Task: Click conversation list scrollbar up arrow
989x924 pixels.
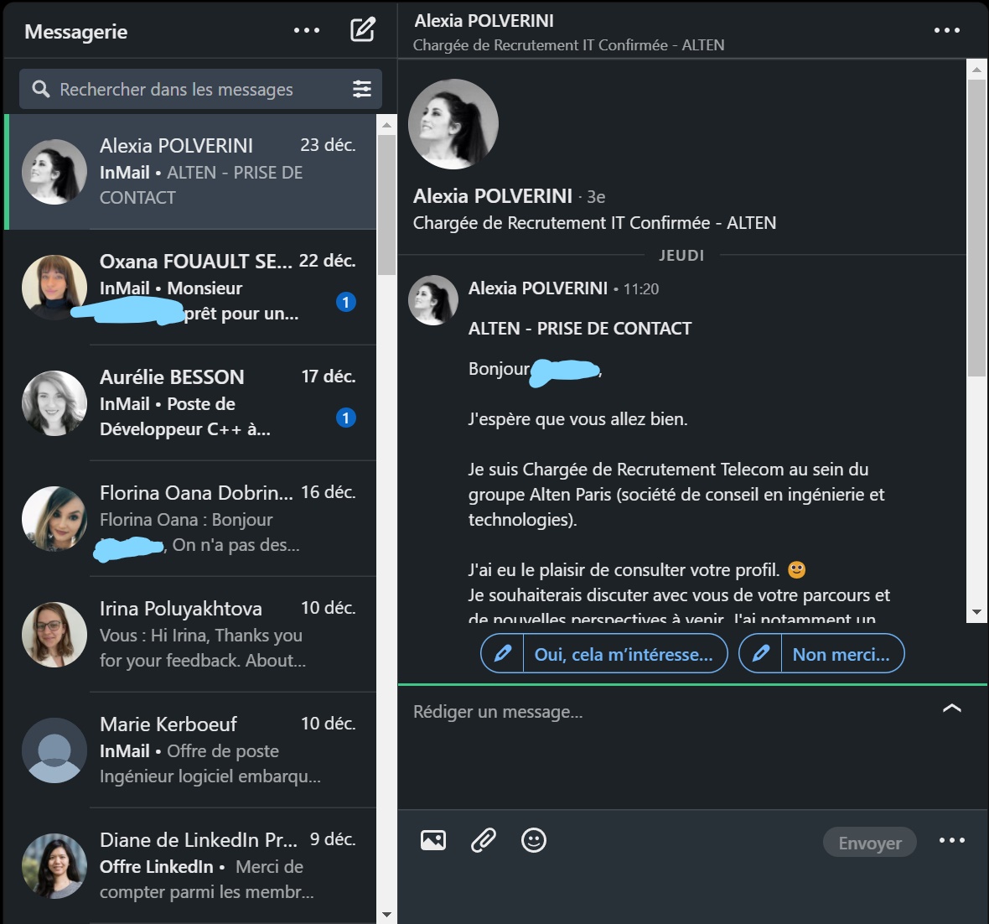Action: [386, 125]
